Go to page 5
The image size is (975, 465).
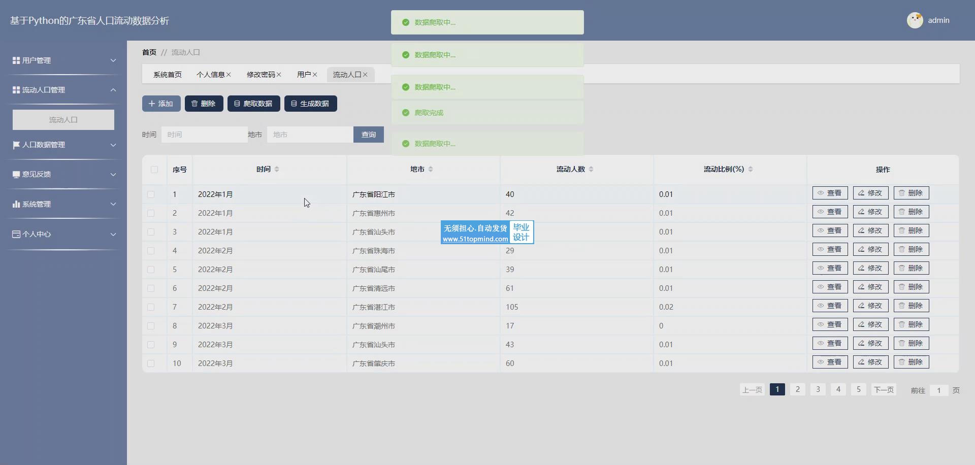[x=859, y=389]
